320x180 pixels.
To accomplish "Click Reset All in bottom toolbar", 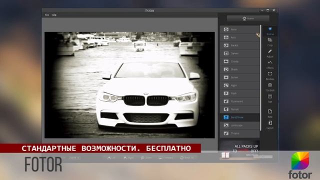I will pos(187,158).
